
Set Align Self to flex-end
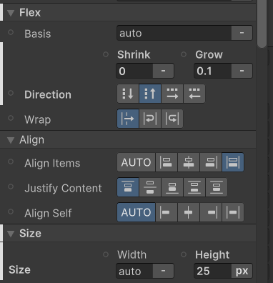[211, 212]
